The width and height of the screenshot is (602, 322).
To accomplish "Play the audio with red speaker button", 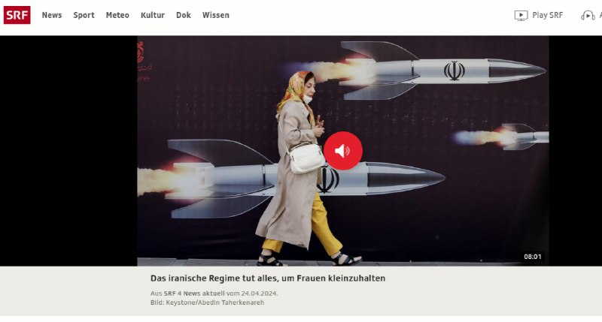I will click(x=343, y=151).
